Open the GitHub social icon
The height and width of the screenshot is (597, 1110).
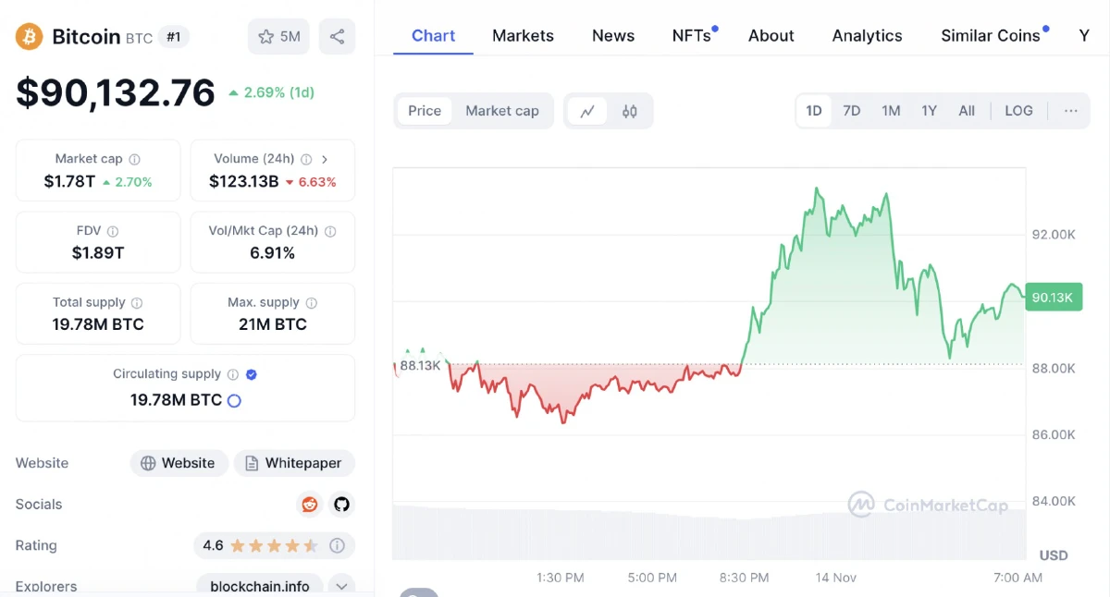pyautogui.click(x=342, y=504)
